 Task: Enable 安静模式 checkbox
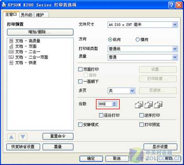click(x=80, y=125)
